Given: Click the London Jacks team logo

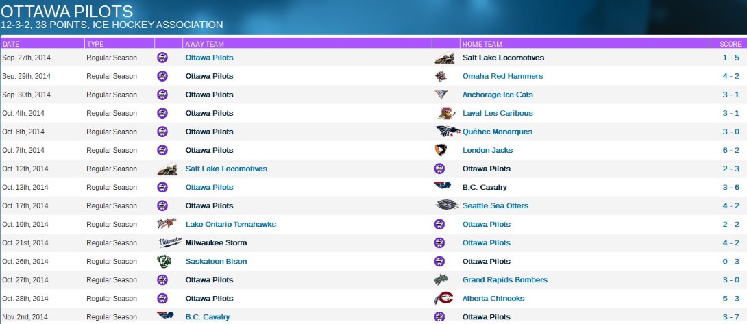Looking at the screenshot, I should pyautogui.click(x=441, y=150).
